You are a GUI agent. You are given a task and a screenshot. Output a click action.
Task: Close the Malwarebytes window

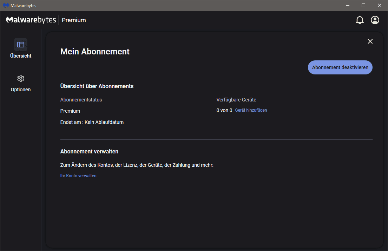click(x=379, y=5)
